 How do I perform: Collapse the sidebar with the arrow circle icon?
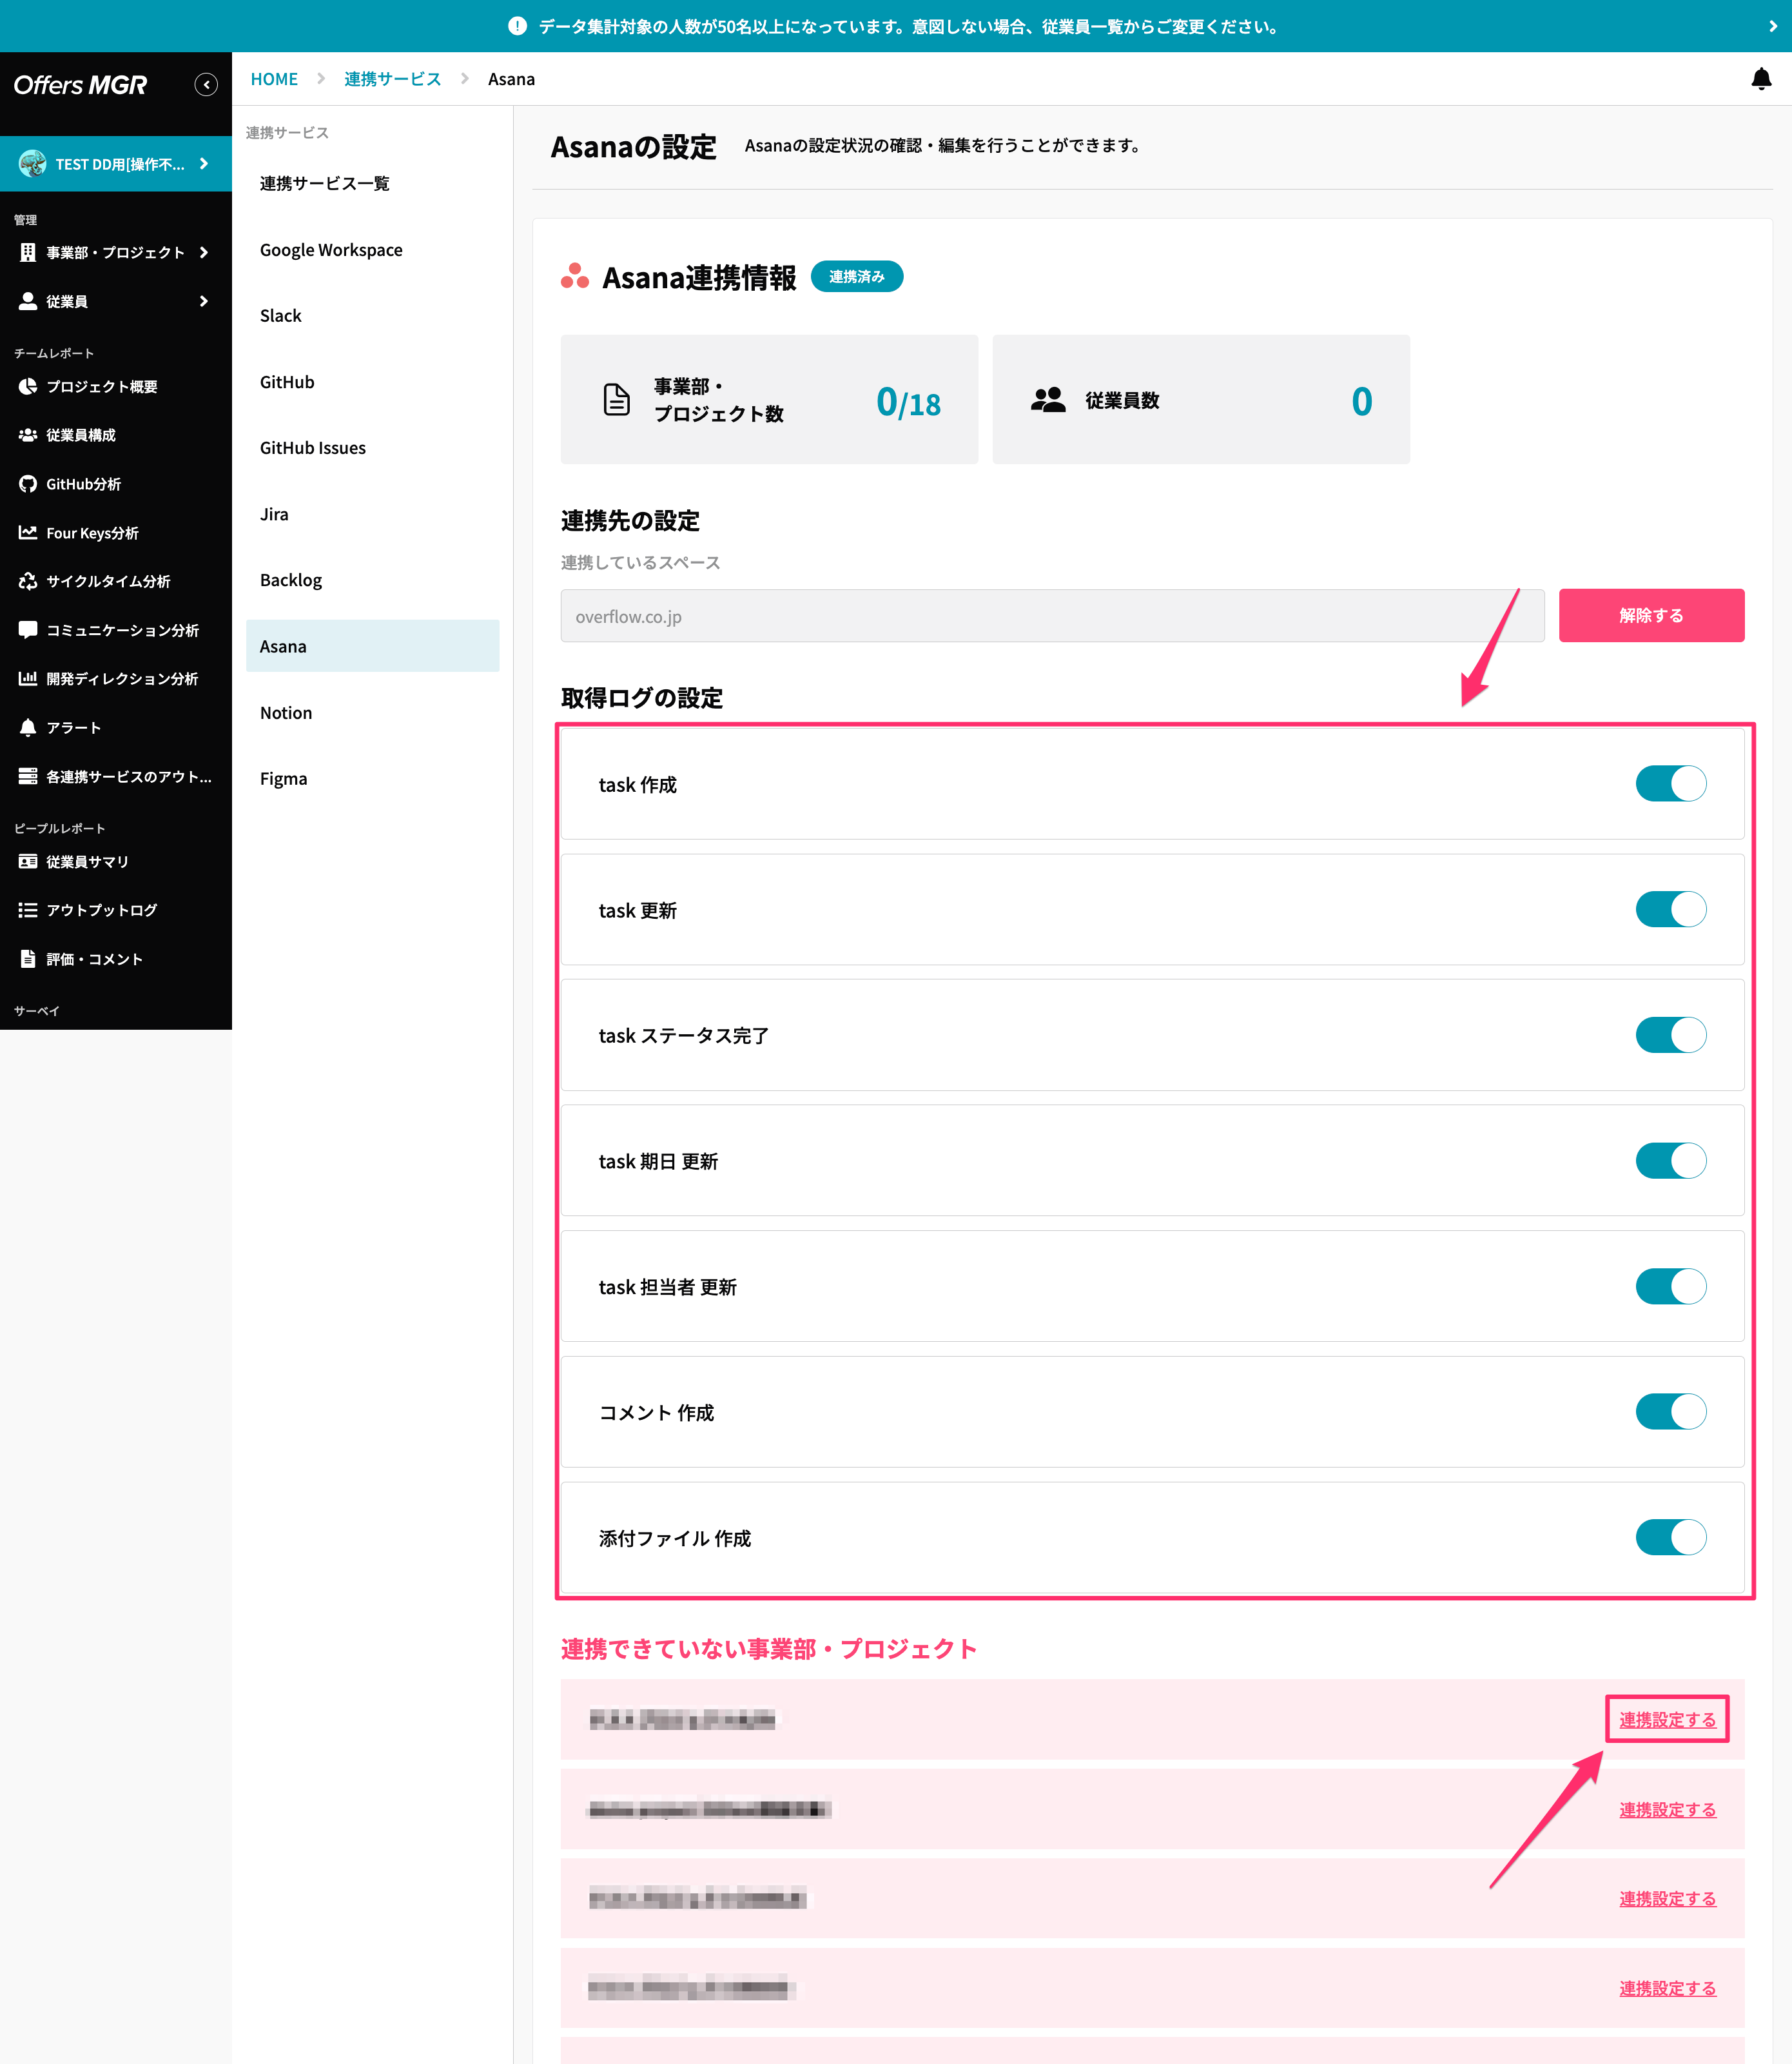click(x=206, y=85)
